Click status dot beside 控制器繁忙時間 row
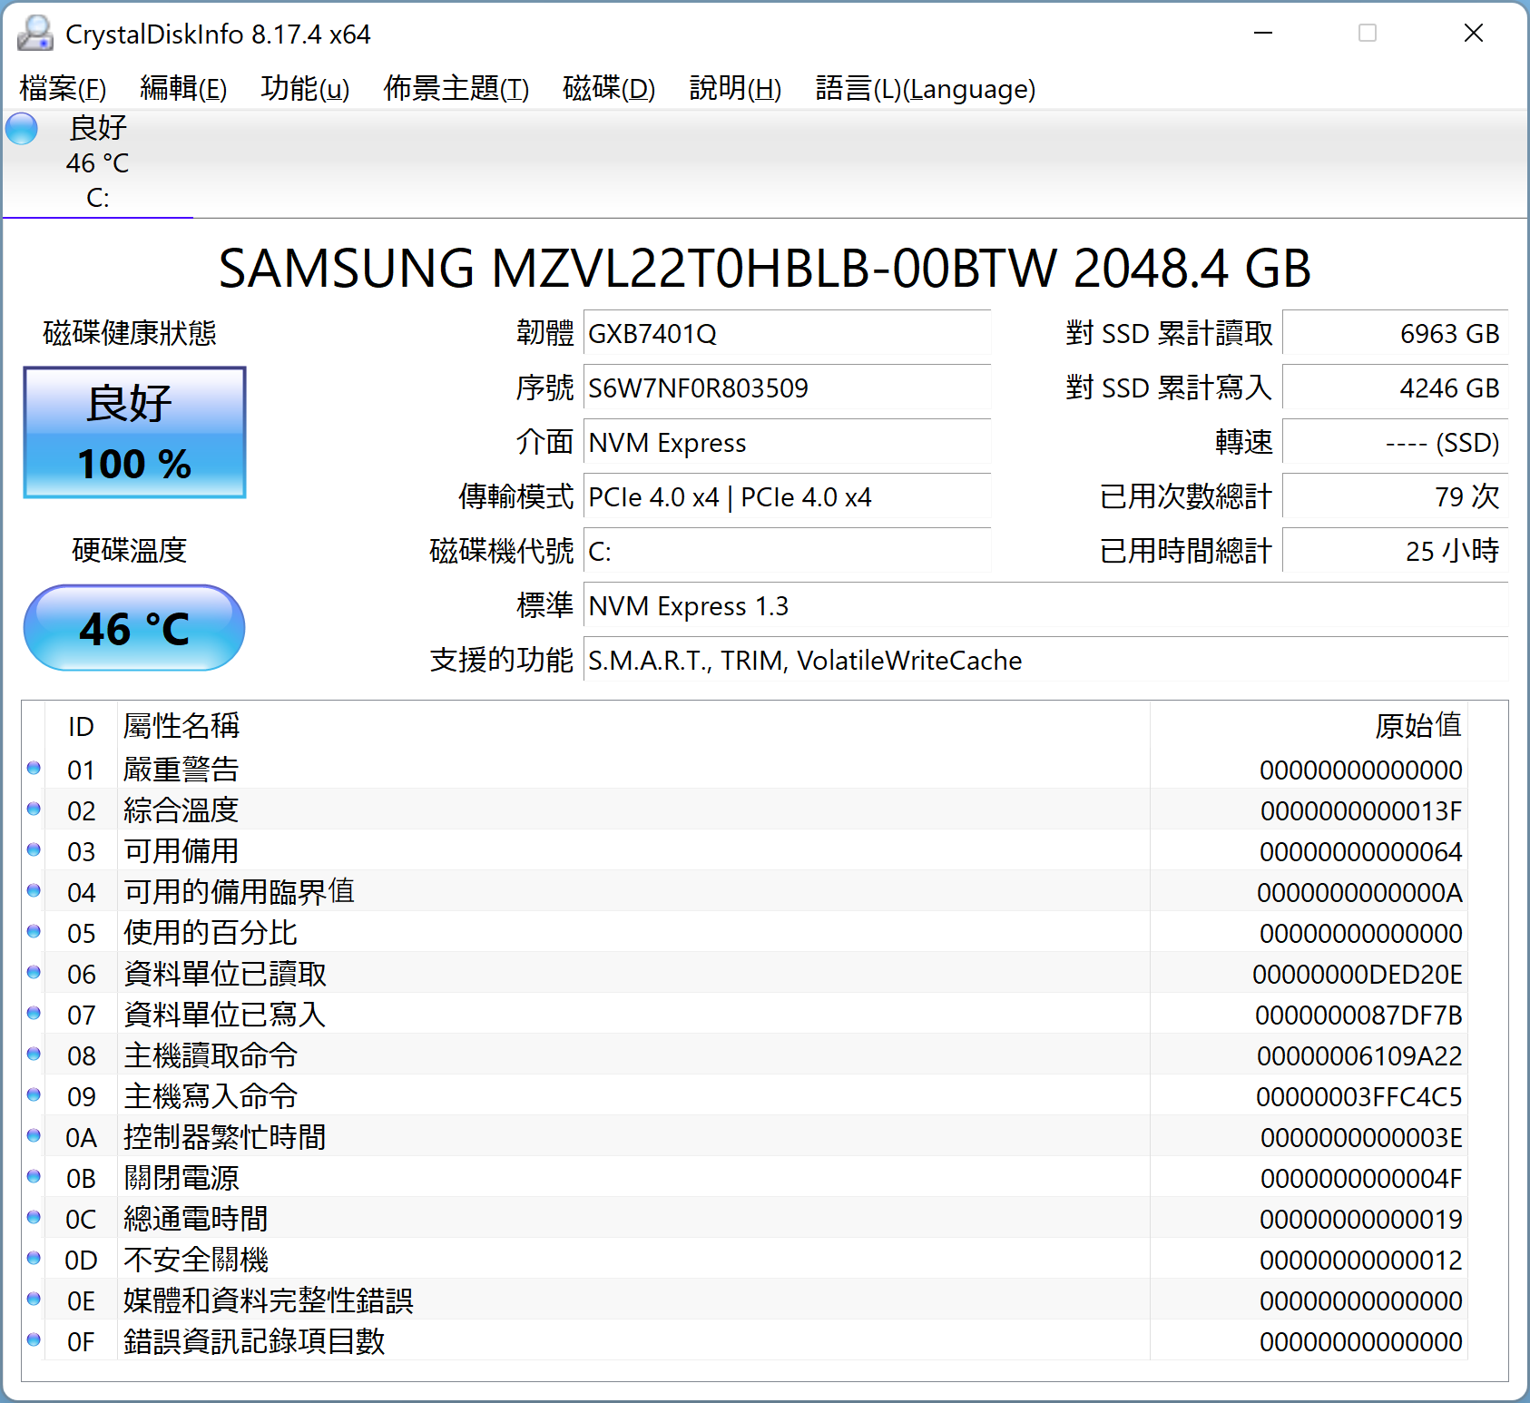Viewport: 1530px width, 1403px height. click(34, 1136)
